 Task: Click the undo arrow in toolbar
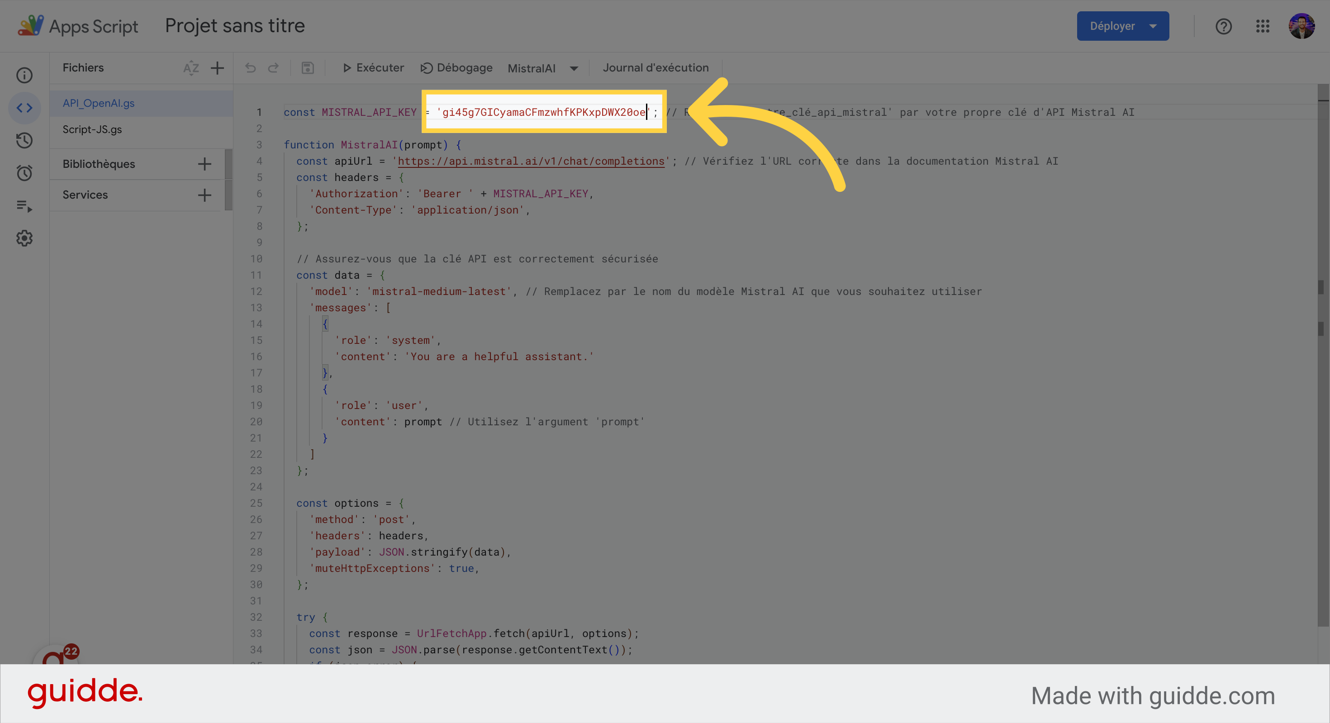coord(251,68)
